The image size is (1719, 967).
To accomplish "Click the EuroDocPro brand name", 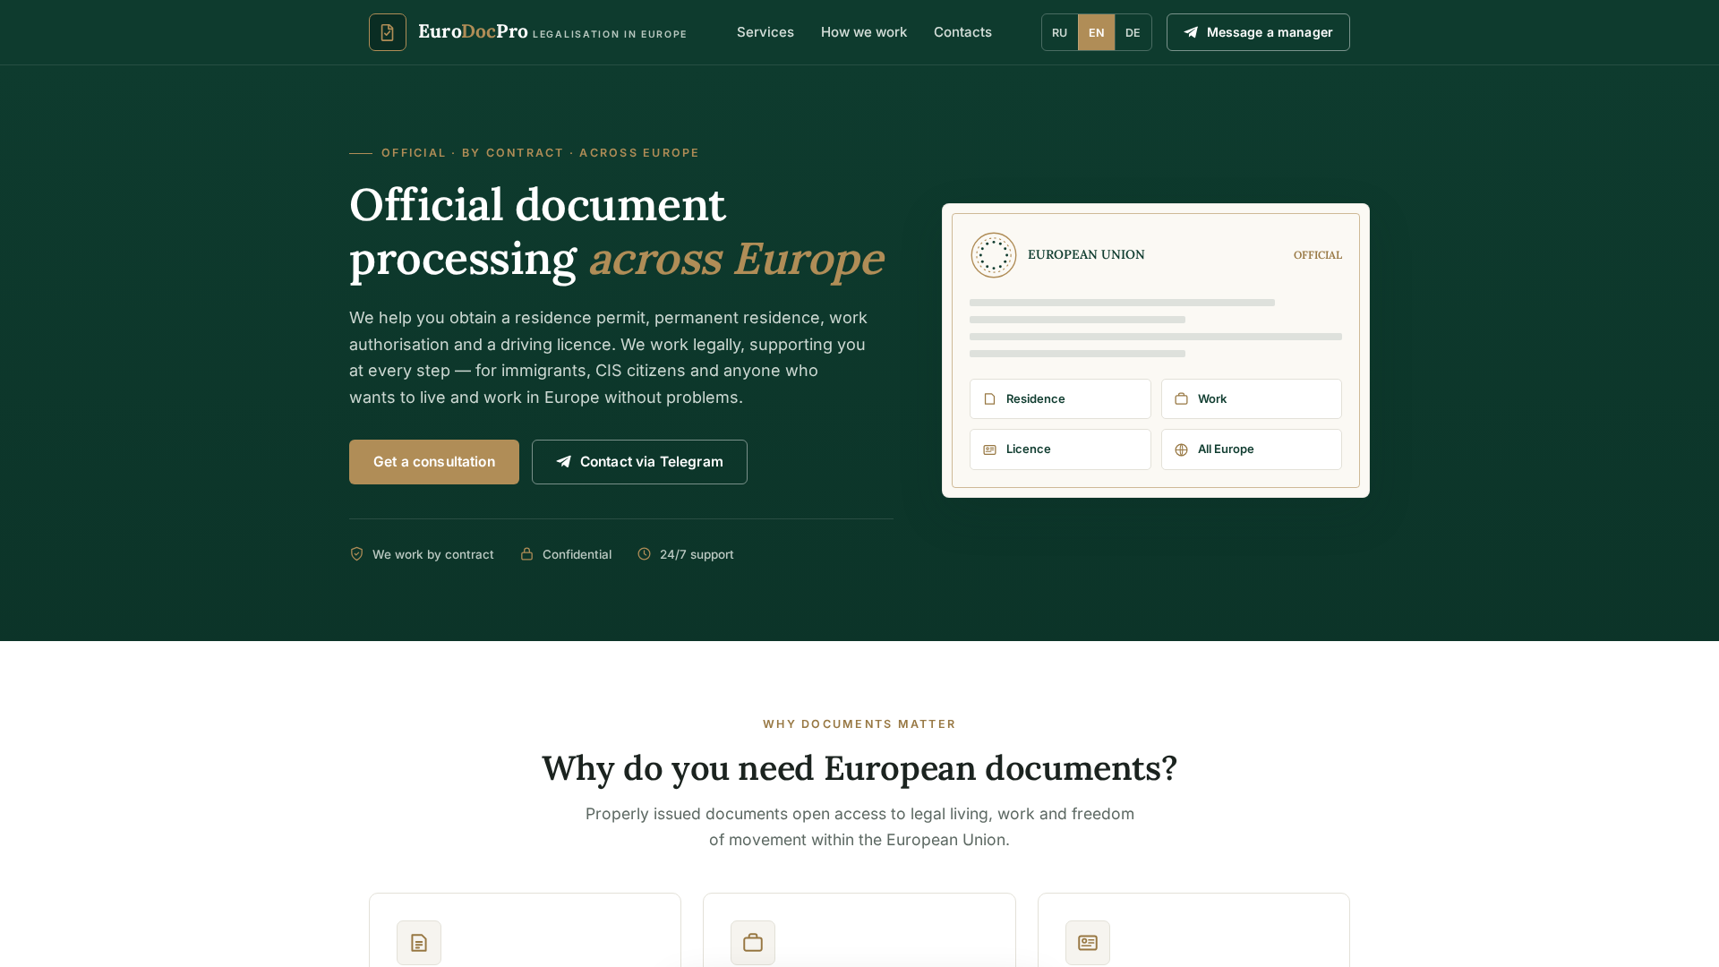I will (473, 32).
